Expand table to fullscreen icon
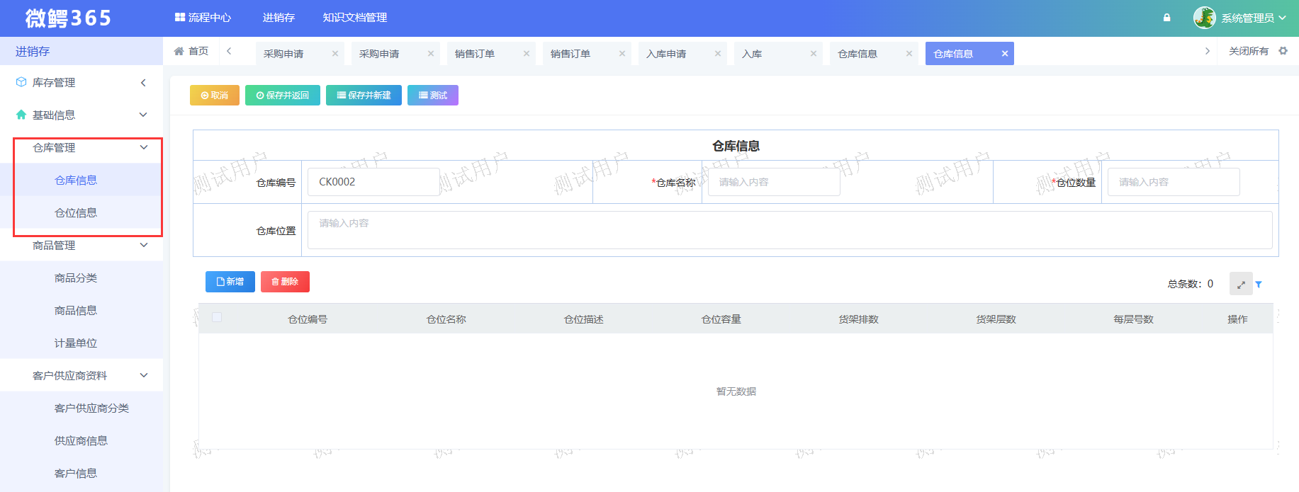 click(x=1241, y=285)
